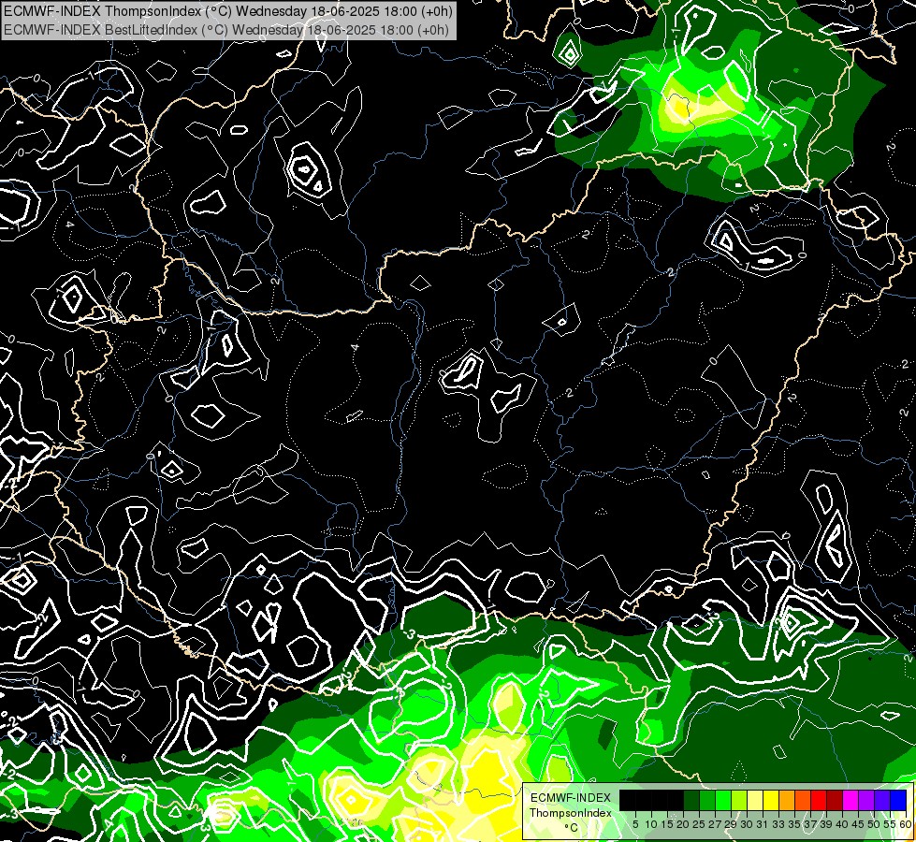Screen dimensions: 916x842
Task: Click the legend tick value 40
Action: coord(842,824)
